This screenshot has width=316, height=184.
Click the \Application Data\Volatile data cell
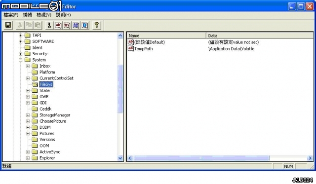pos(231,49)
